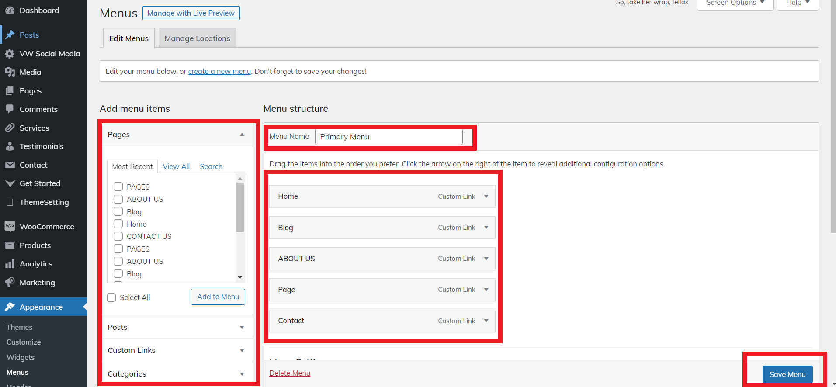Click the Comments speech bubble icon

pos(10,109)
